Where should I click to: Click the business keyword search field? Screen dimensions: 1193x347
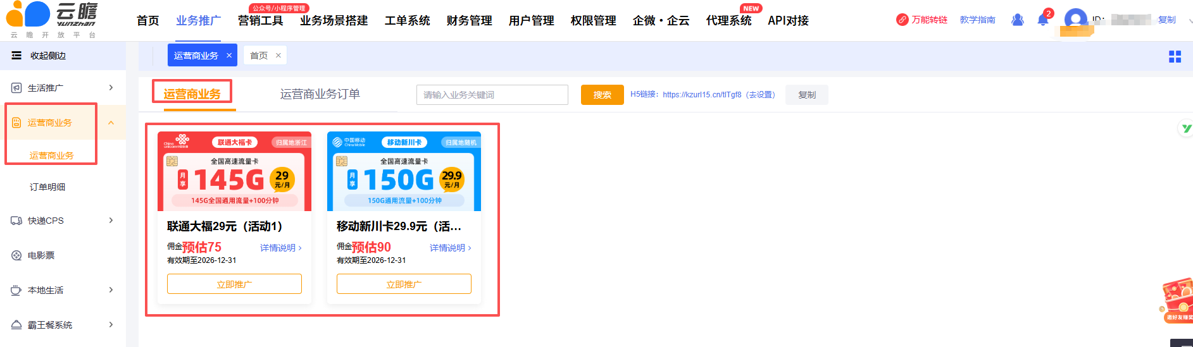click(x=492, y=95)
